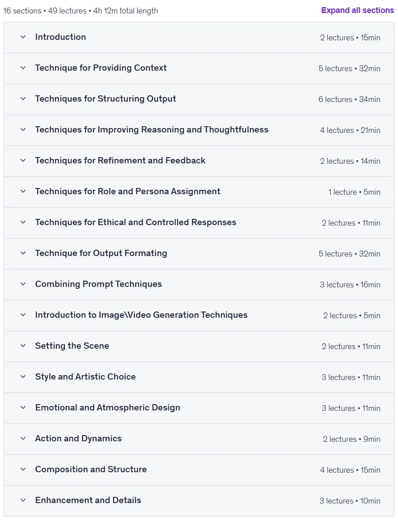Viewport: 398px width, 521px height.
Task: Expand Style and Artistic Choice chevron
Action: 23,377
